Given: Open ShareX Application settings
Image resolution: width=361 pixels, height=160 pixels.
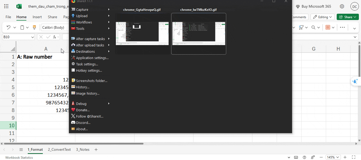Looking at the screenshot, I should pyautogui.click(x=90, y=58).
